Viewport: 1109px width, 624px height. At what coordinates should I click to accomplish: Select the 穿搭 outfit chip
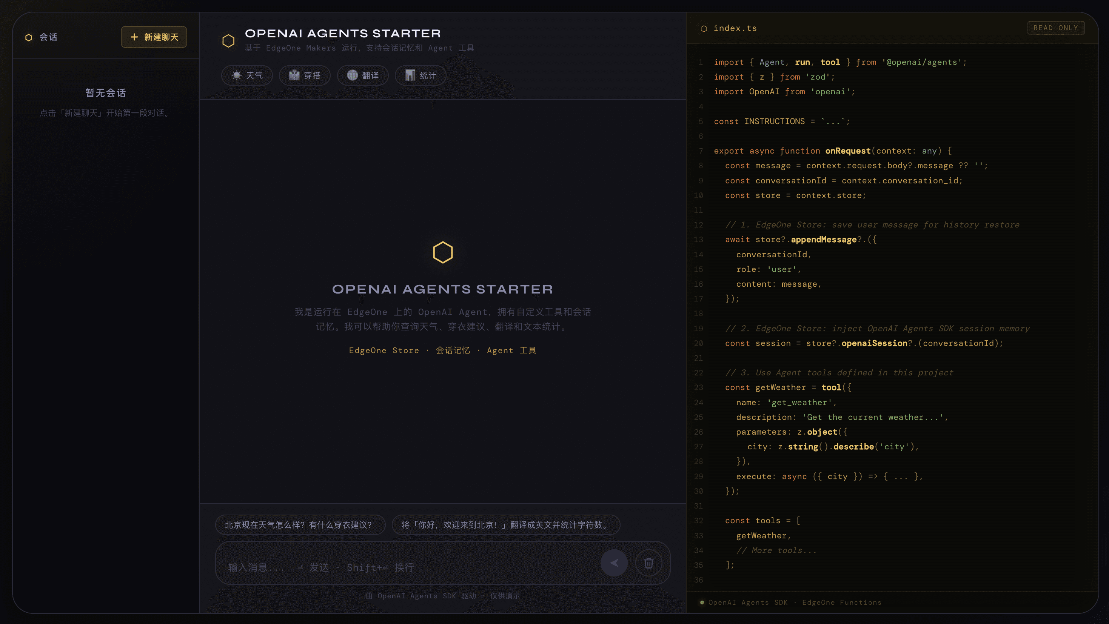(x=304, y=75)
